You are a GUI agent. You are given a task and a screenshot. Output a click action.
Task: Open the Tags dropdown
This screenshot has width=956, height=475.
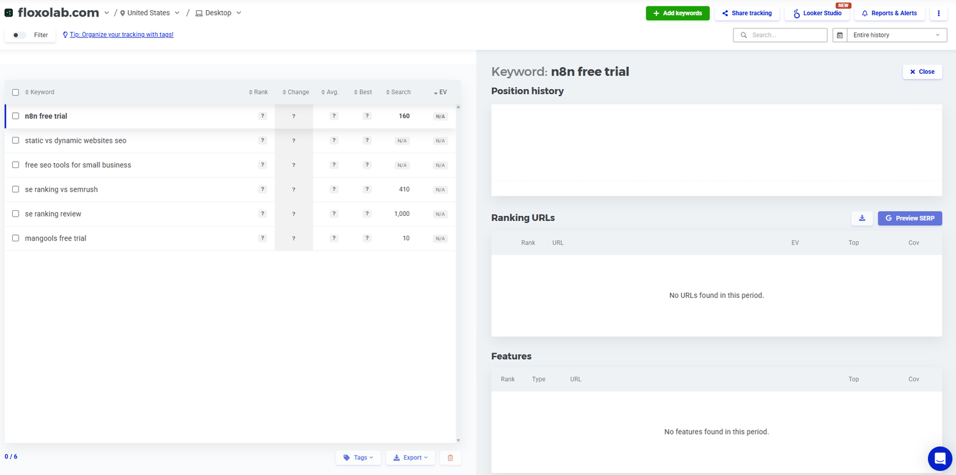(358, 458)
